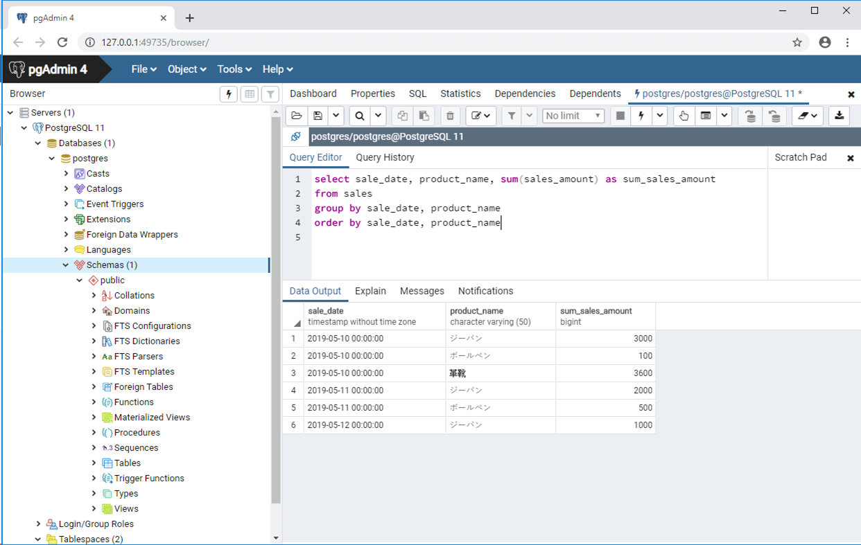Open the Save options dropdown arrow
This screenshot has width=861, height=545.
336,116
